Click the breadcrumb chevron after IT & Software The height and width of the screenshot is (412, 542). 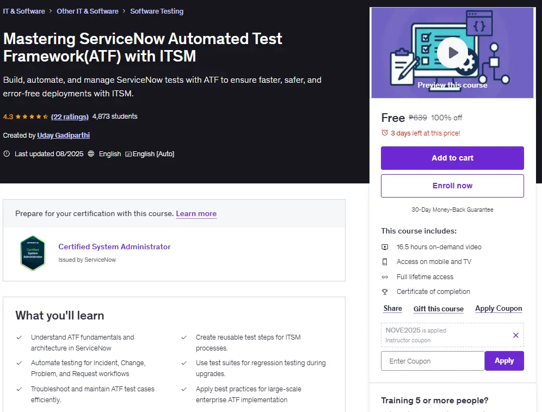click(51, 11)
